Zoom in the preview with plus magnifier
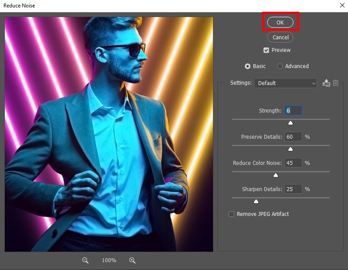Image resolution: width=348 pixels, height=270 pixels. pyautogui.click(x=132, y=260)
